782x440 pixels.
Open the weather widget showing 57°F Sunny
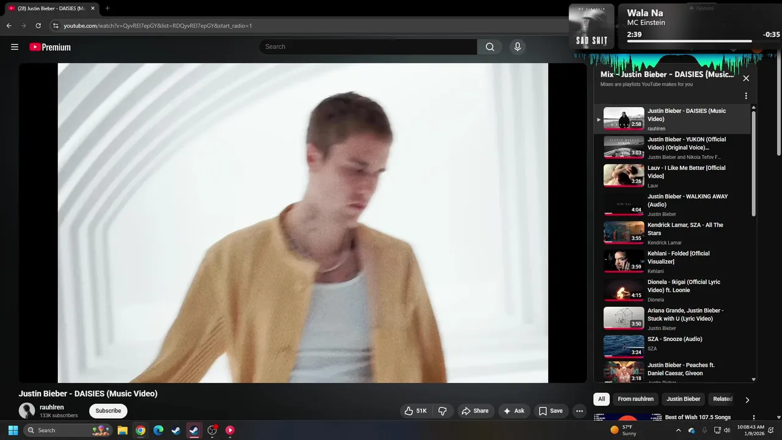624,430
